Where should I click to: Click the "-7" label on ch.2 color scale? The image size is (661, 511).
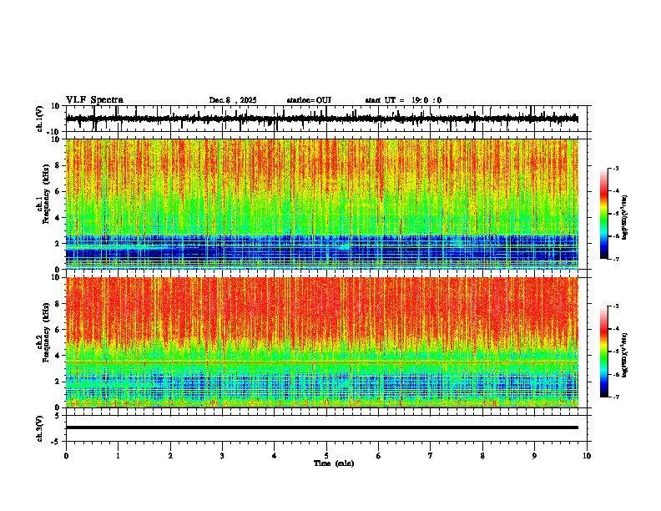point(616,397)
